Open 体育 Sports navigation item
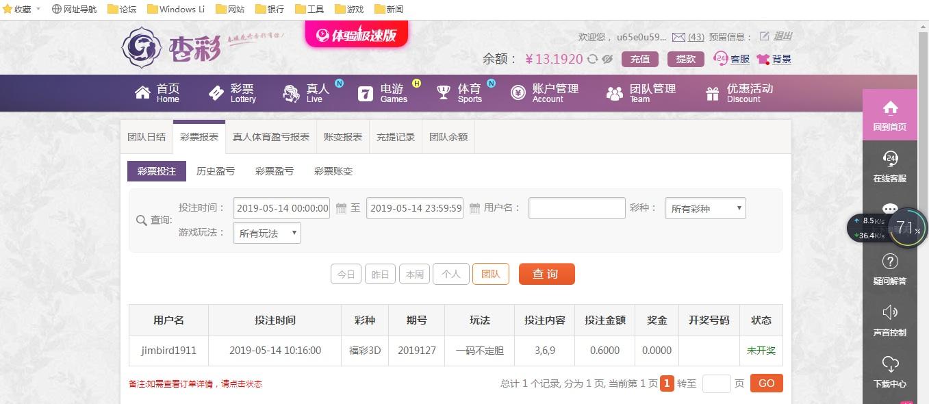929x404 pixels. (459, 93)
